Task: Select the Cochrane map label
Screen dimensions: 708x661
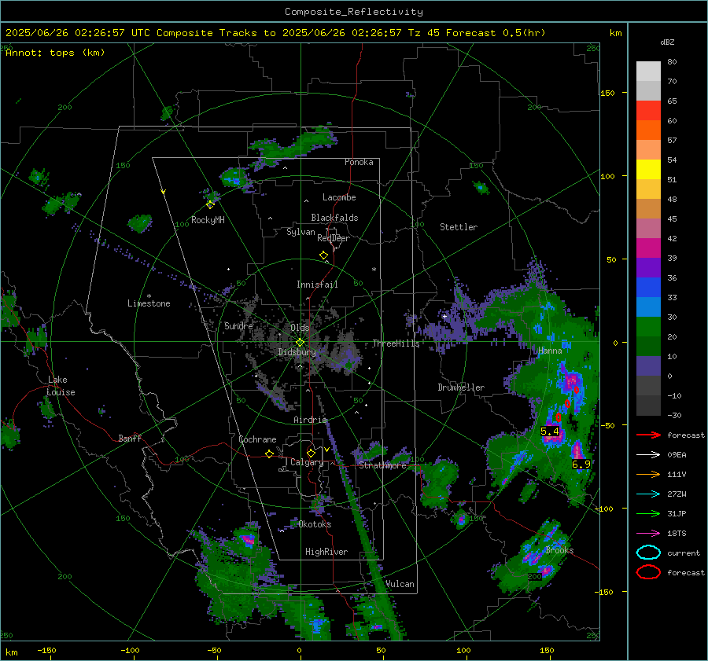Action: click(257, 439)
